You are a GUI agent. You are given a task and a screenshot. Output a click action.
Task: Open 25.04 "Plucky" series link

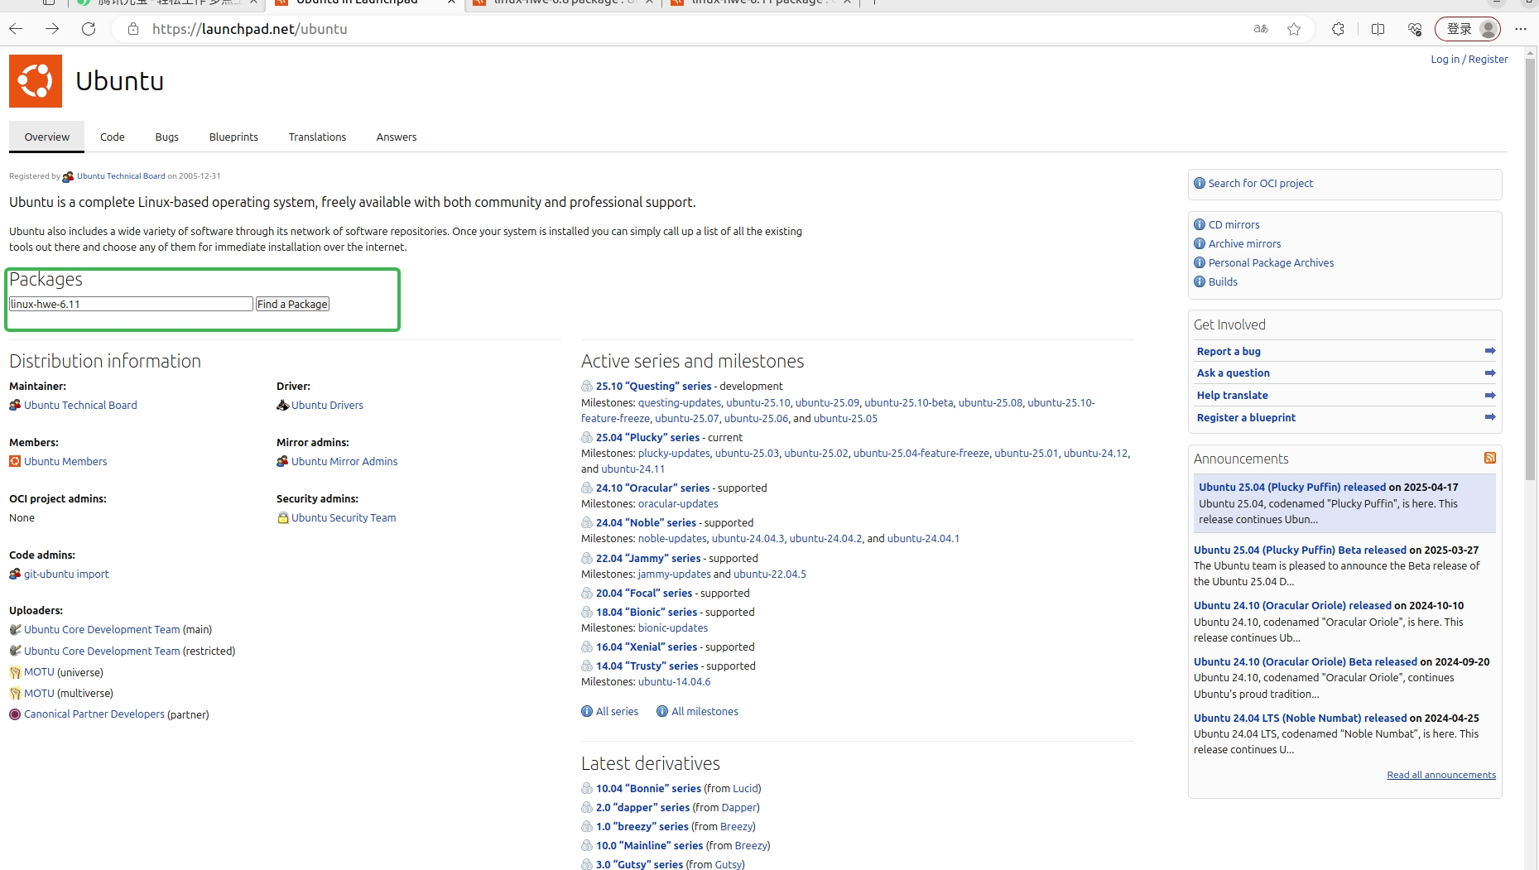pyautogui.click(x=647, y=437)
